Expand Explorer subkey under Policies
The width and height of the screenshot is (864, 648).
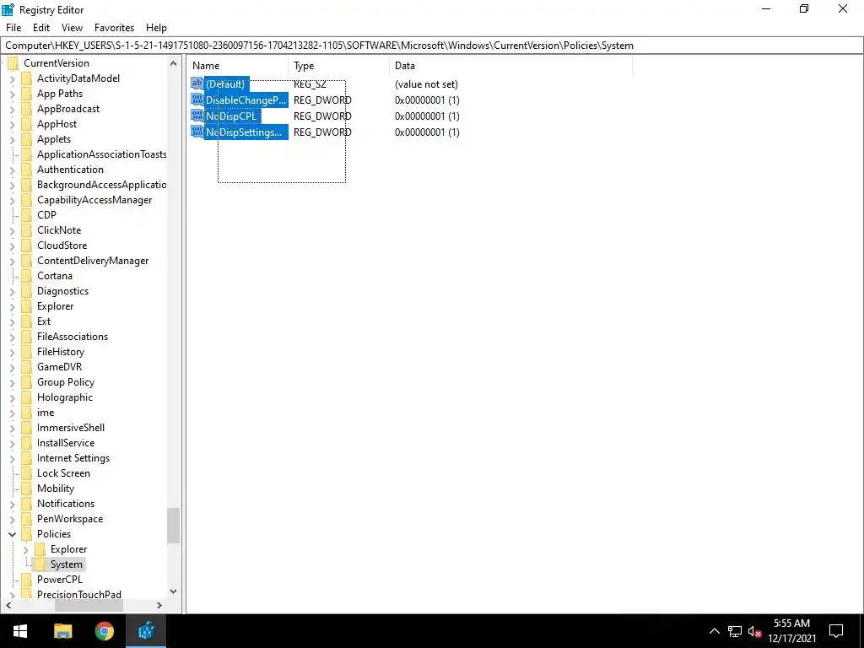[x=25, y=549]
